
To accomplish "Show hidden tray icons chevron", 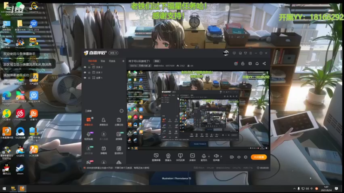I will click(x=294, y=189).
